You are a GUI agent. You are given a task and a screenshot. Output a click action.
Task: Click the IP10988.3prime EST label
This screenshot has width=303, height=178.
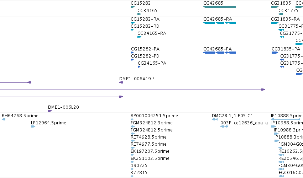pos(288,130)
